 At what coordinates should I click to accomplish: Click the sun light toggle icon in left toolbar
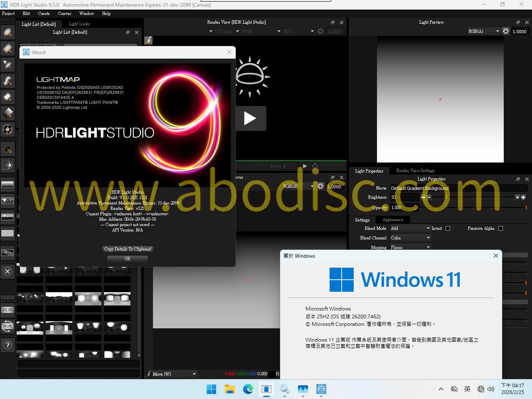[7, 165]
